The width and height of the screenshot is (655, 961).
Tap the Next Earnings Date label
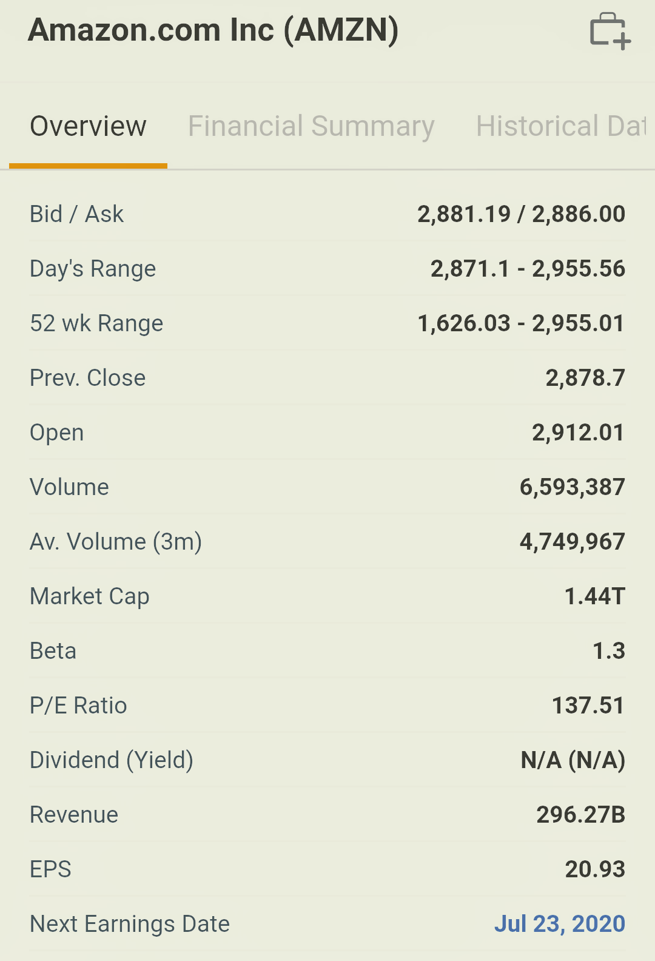(x=130, y=924)
